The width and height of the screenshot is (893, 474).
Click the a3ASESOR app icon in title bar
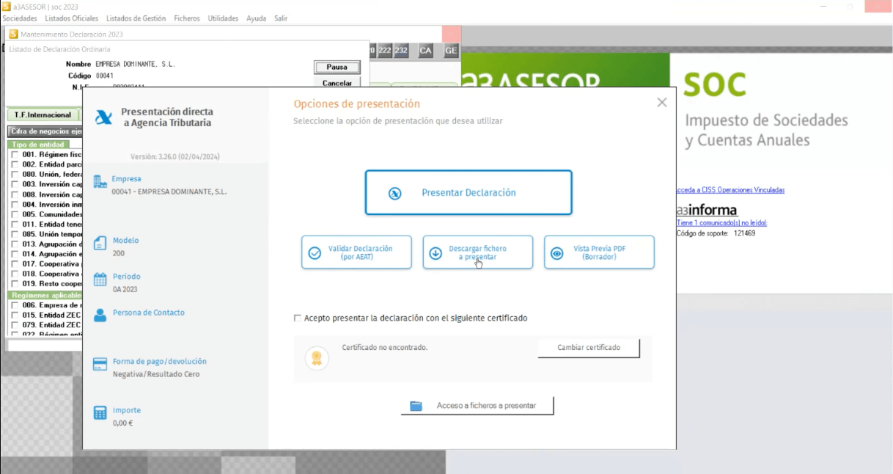pyautogui.click(x=7, y=7)
